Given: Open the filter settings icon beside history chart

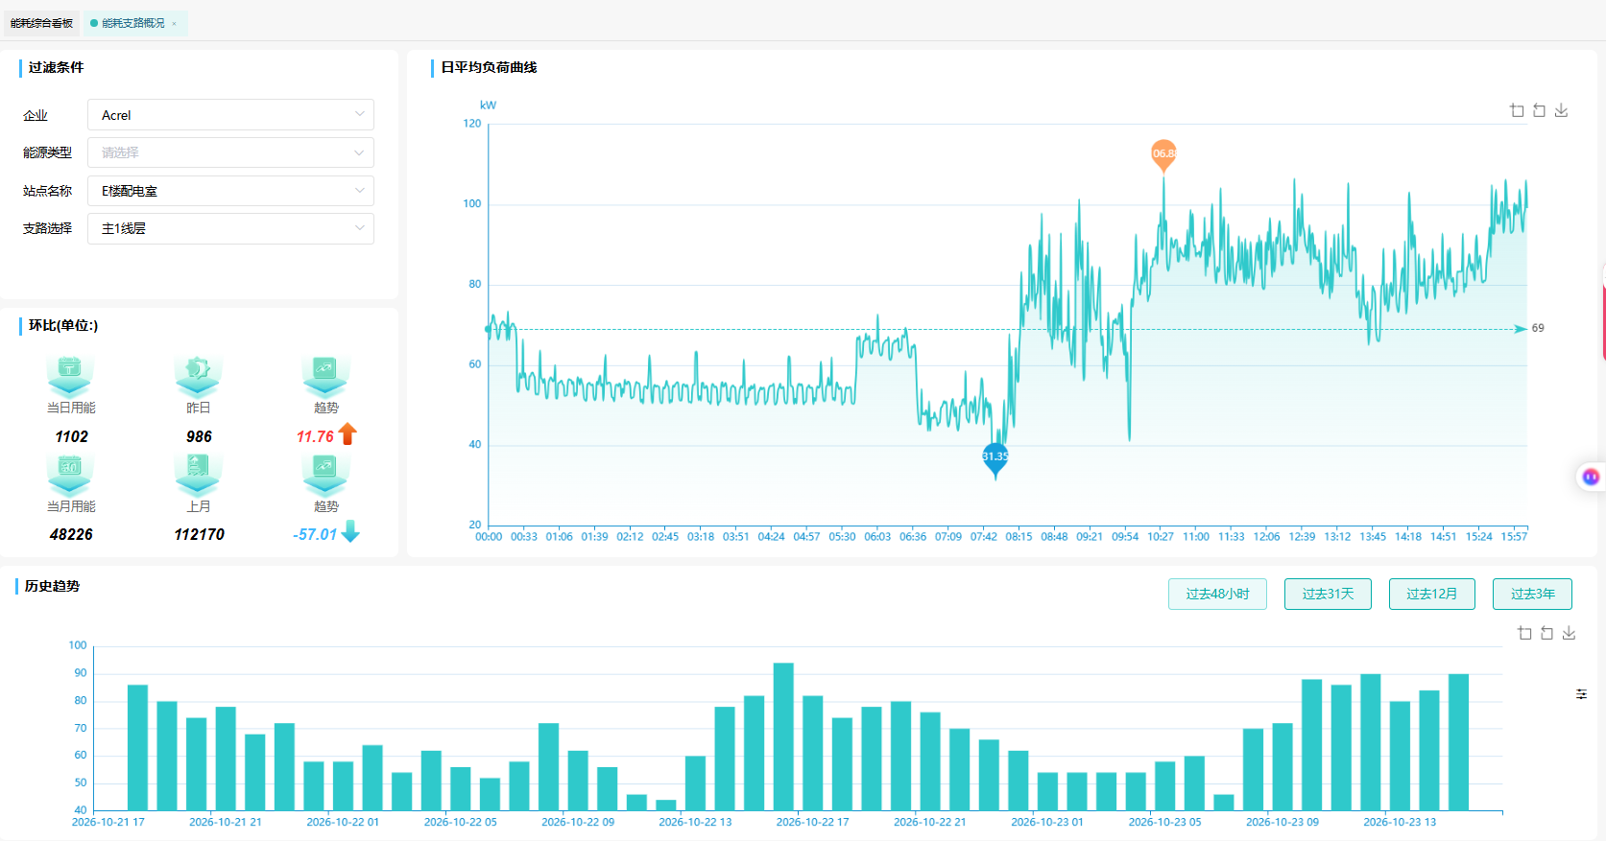Looking at the screenshot, I should point(1581,693).
